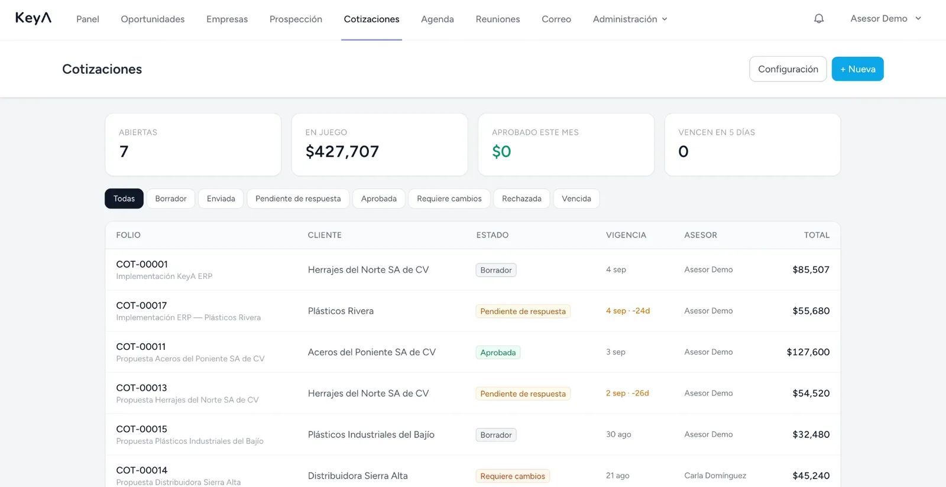Click advisor Carla Domínguez
The height and width of the screenshot is (487, 946).
click(x=715, y=476)
